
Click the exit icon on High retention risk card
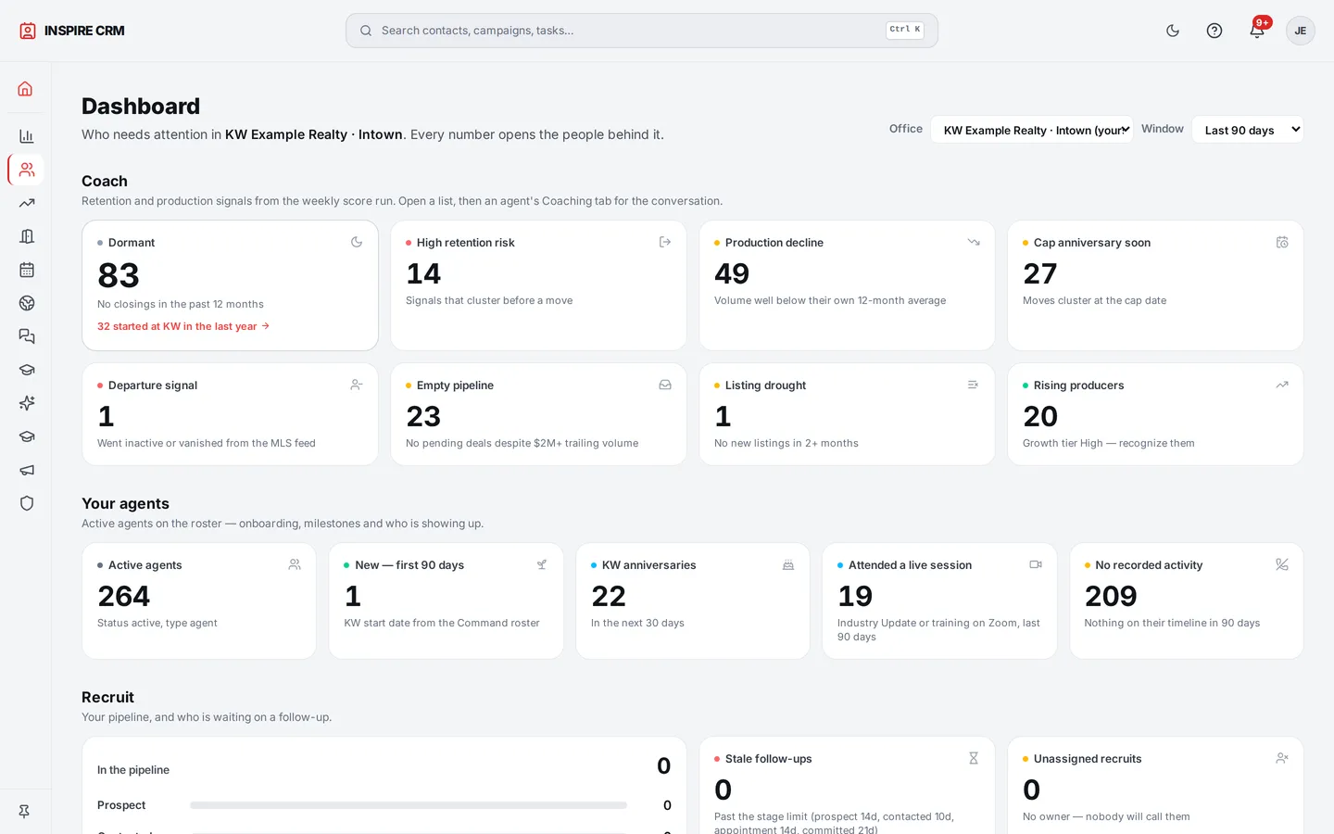pos(665,242)
